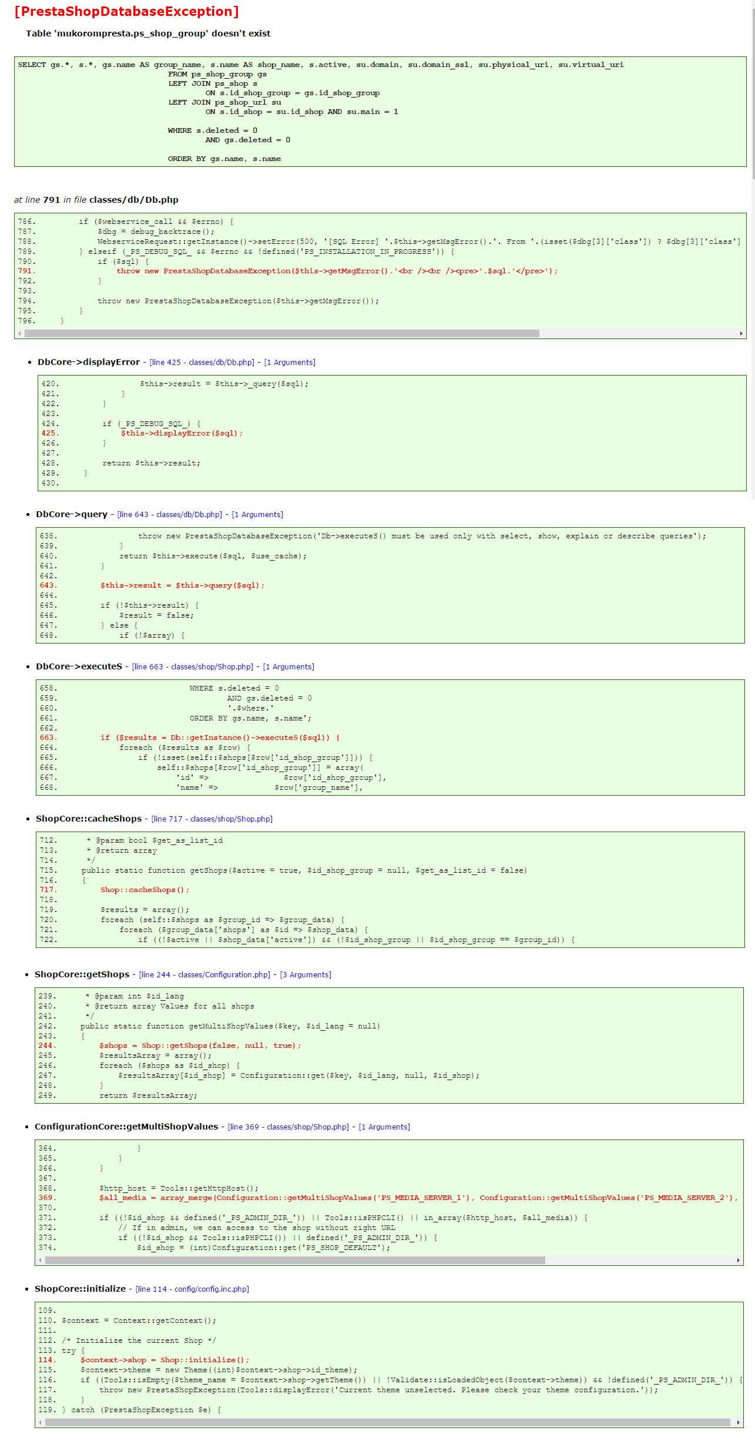
Task: Click the "ORDER BY gs.name, s.name" line in the SQL query box
Action: pos(224,159)
